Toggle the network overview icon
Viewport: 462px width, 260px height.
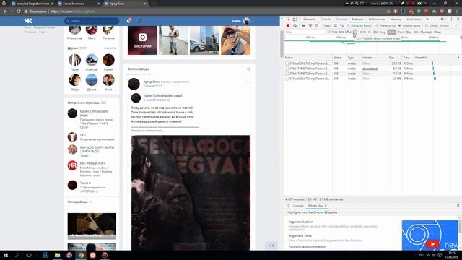(x=341, y=26)
